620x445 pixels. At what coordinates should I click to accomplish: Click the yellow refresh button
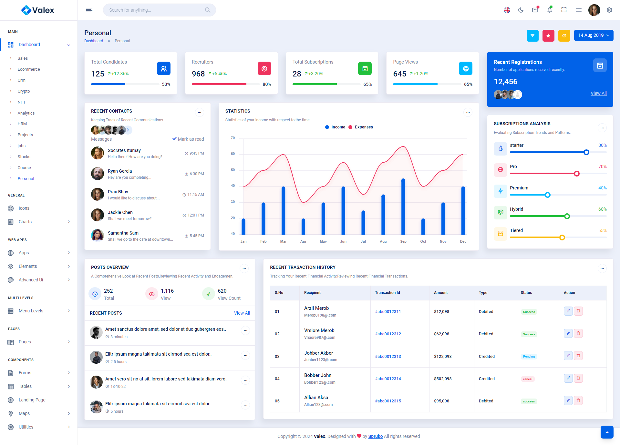(x=564, y=35)
